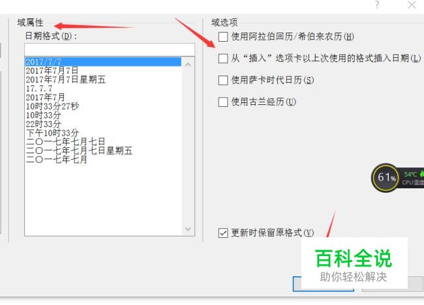Toggle 使用萨卡时代日历 checkbox

pos(223,80)
